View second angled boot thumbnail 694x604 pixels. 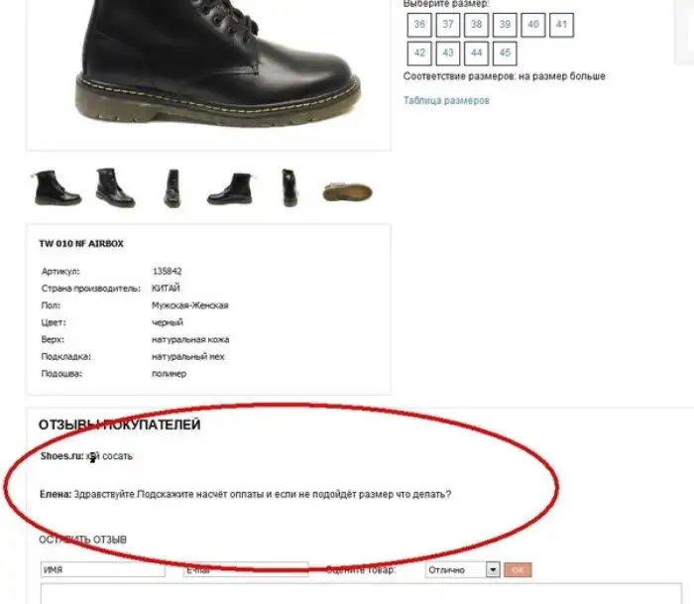(x=115, y=187)
